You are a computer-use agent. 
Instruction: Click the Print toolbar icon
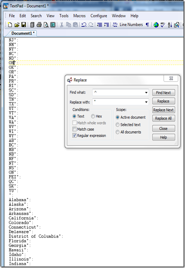tap(39, 25)
